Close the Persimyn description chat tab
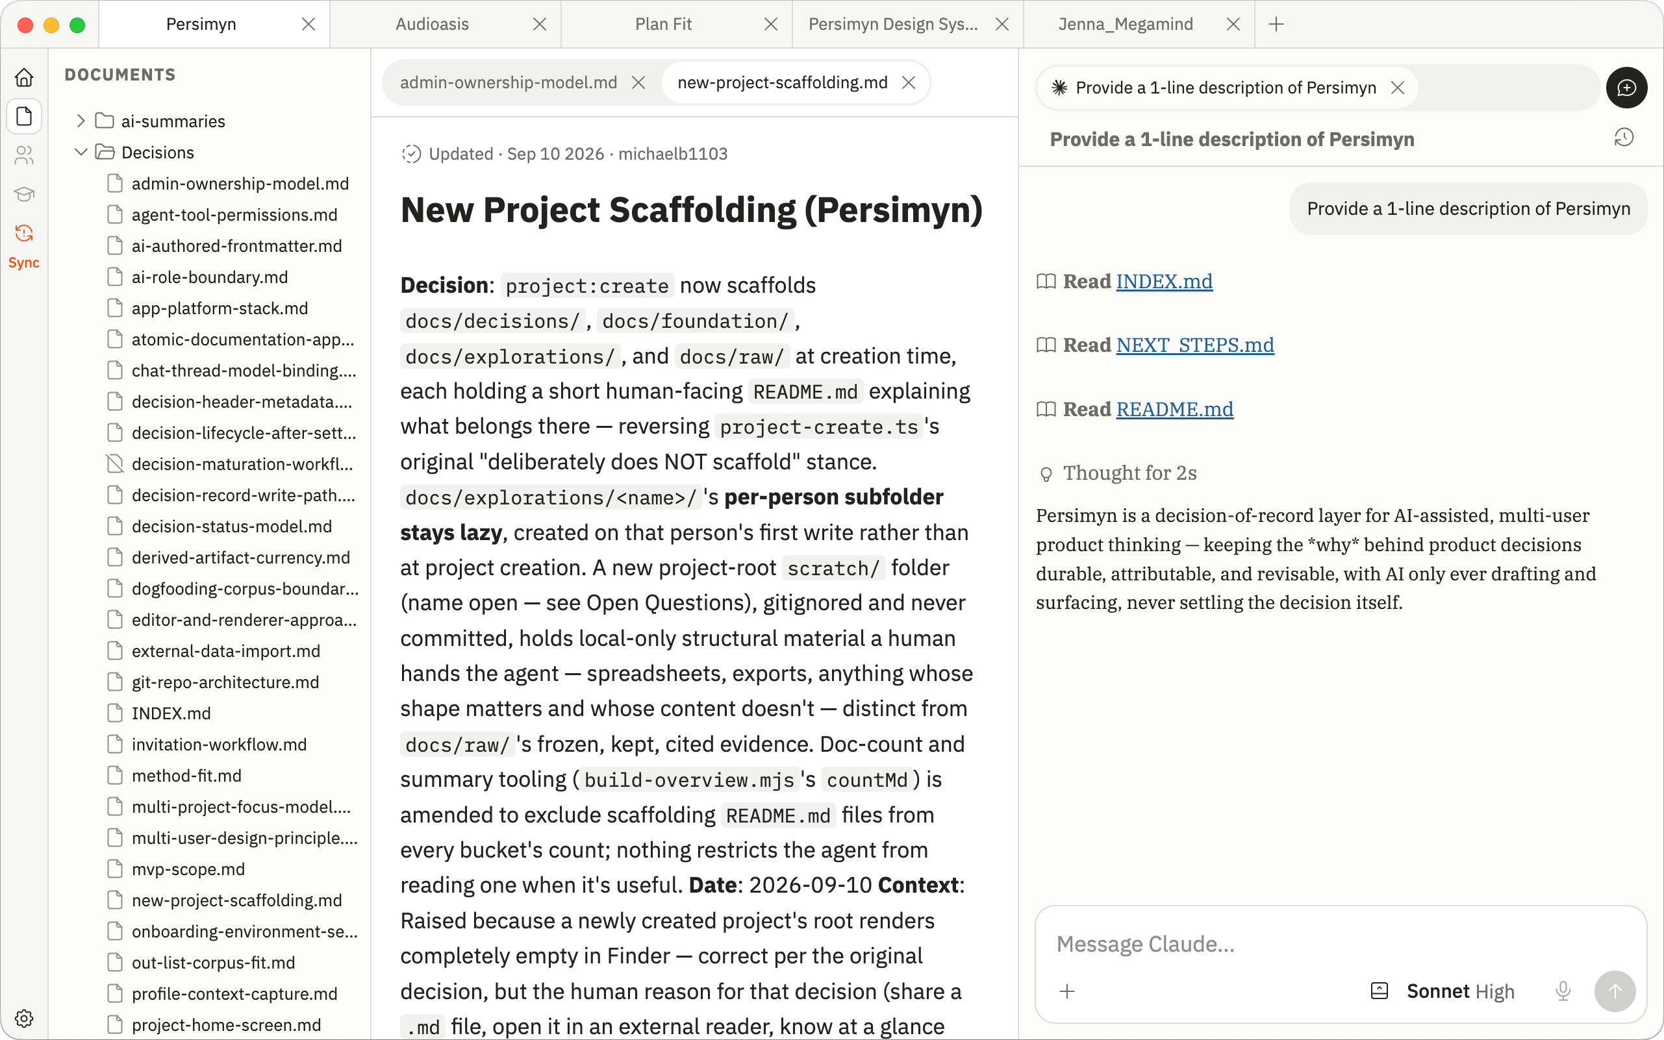Screen dimensions: 1664x1040 [x=1397, y=88]
